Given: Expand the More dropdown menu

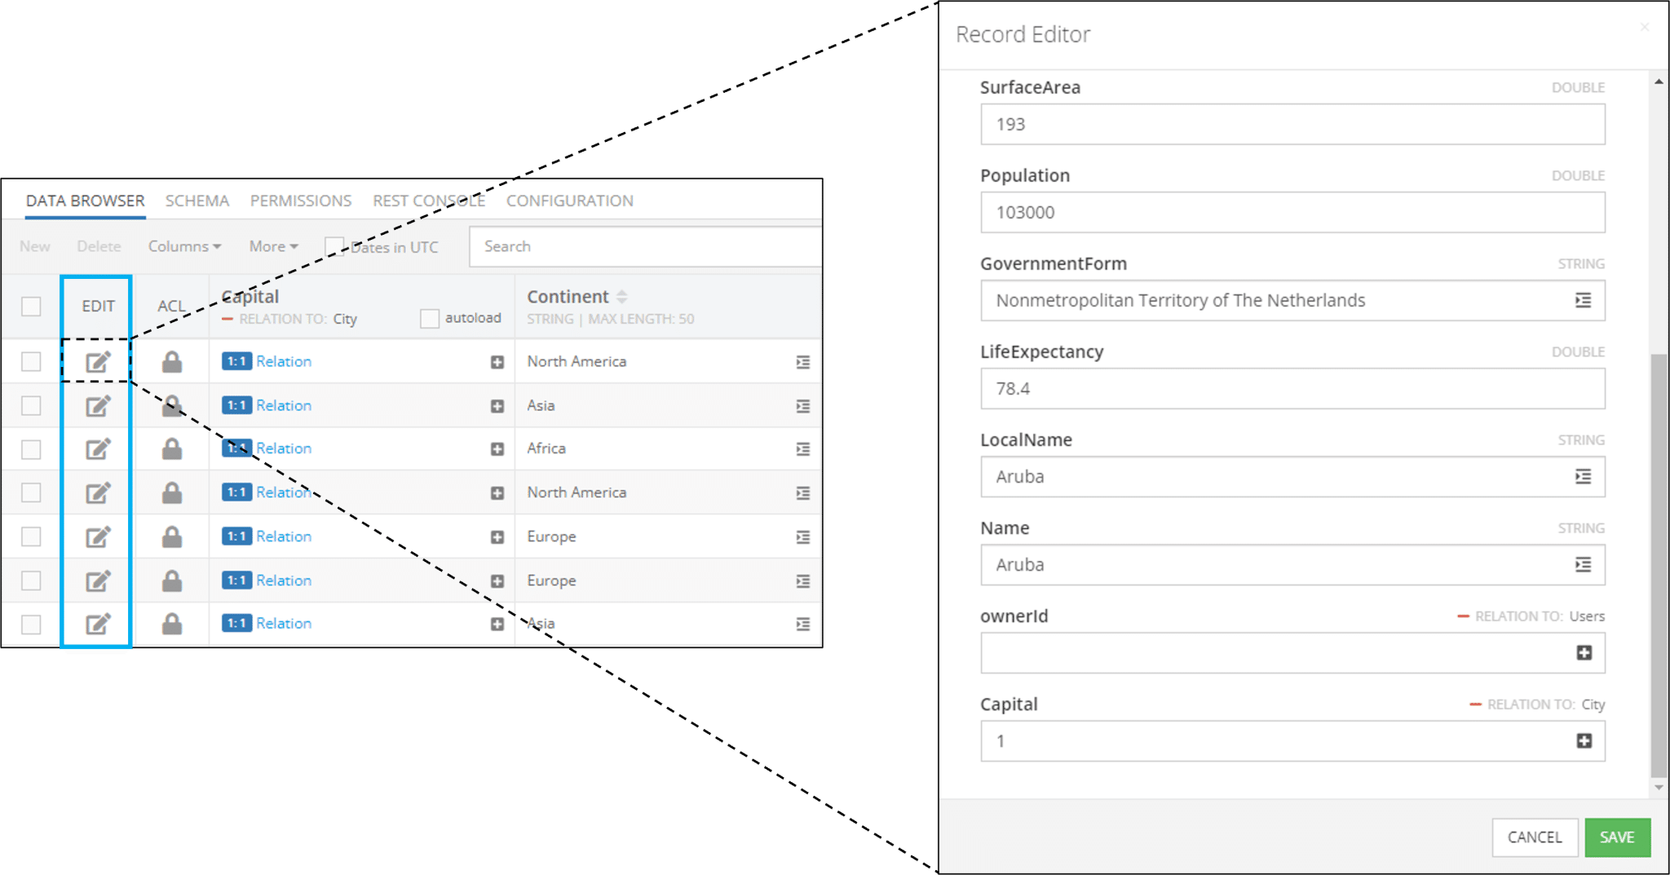Looking at the screenshot, I should coord(273,246).
